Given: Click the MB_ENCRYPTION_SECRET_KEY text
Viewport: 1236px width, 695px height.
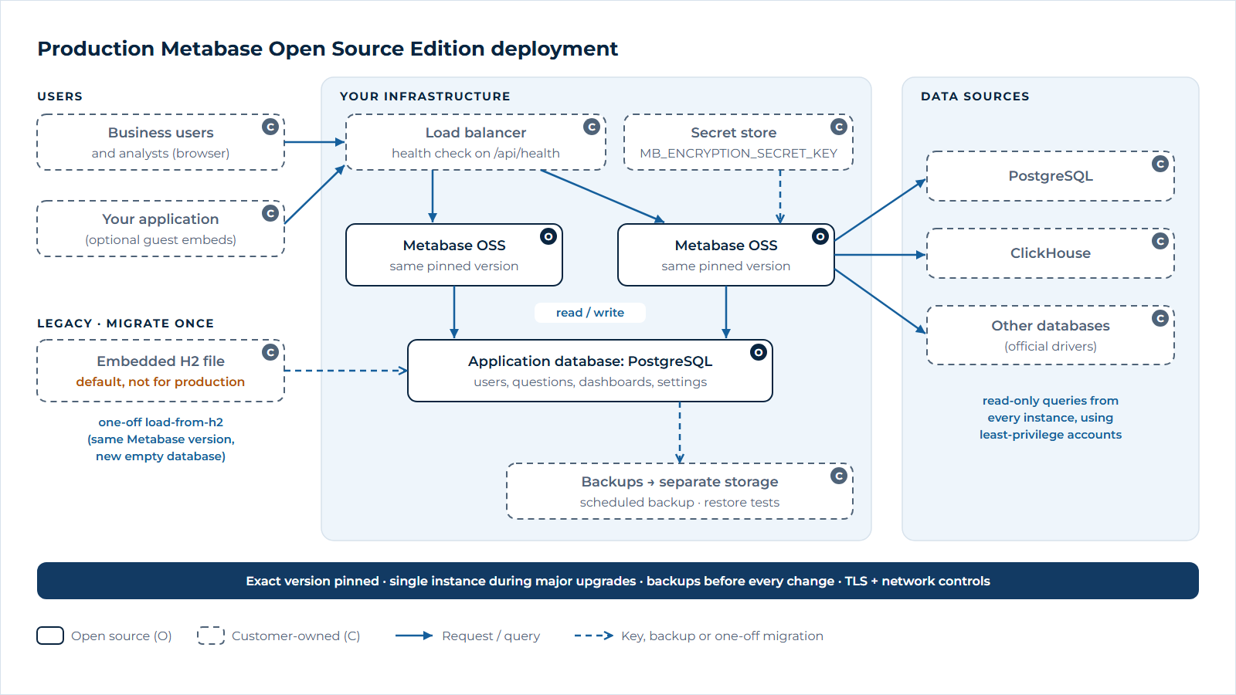Looking at the screenshot, I should (x=739, y=153).
